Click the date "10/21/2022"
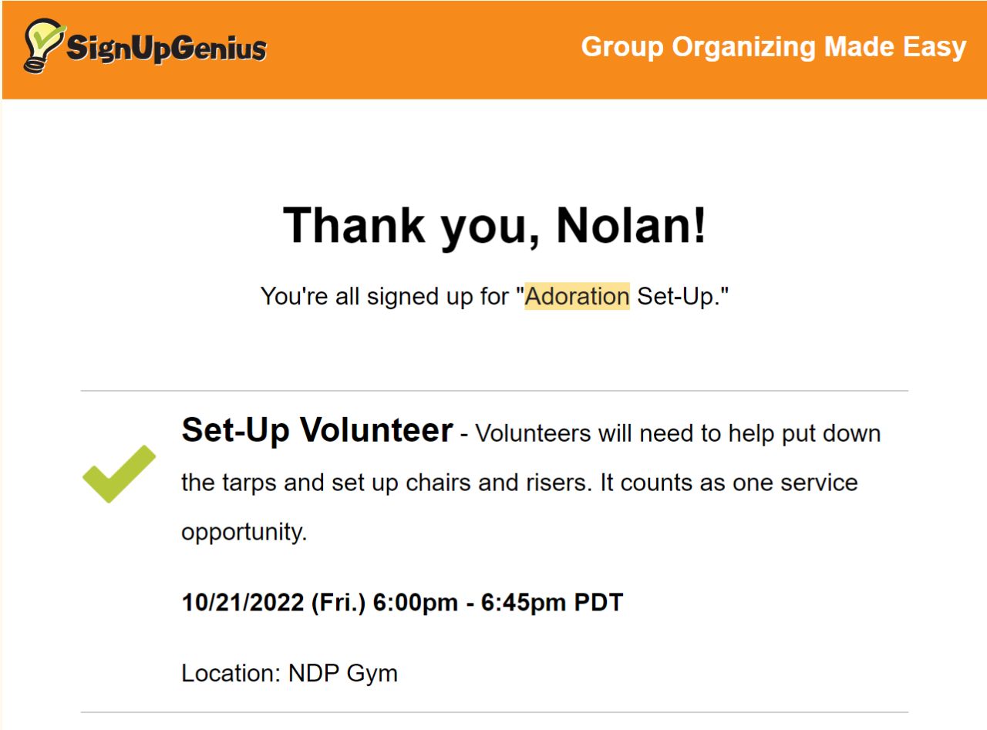Screen dimensions: 987x730 coord(242,602)
